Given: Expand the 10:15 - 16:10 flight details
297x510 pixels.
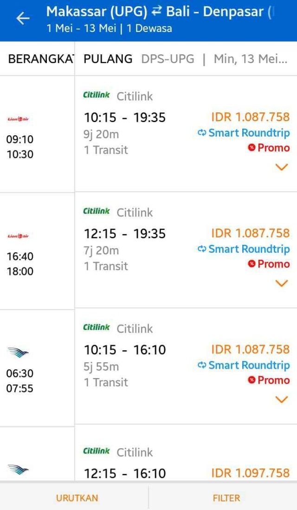Looking at the screenshot, I should pos(281,399).
